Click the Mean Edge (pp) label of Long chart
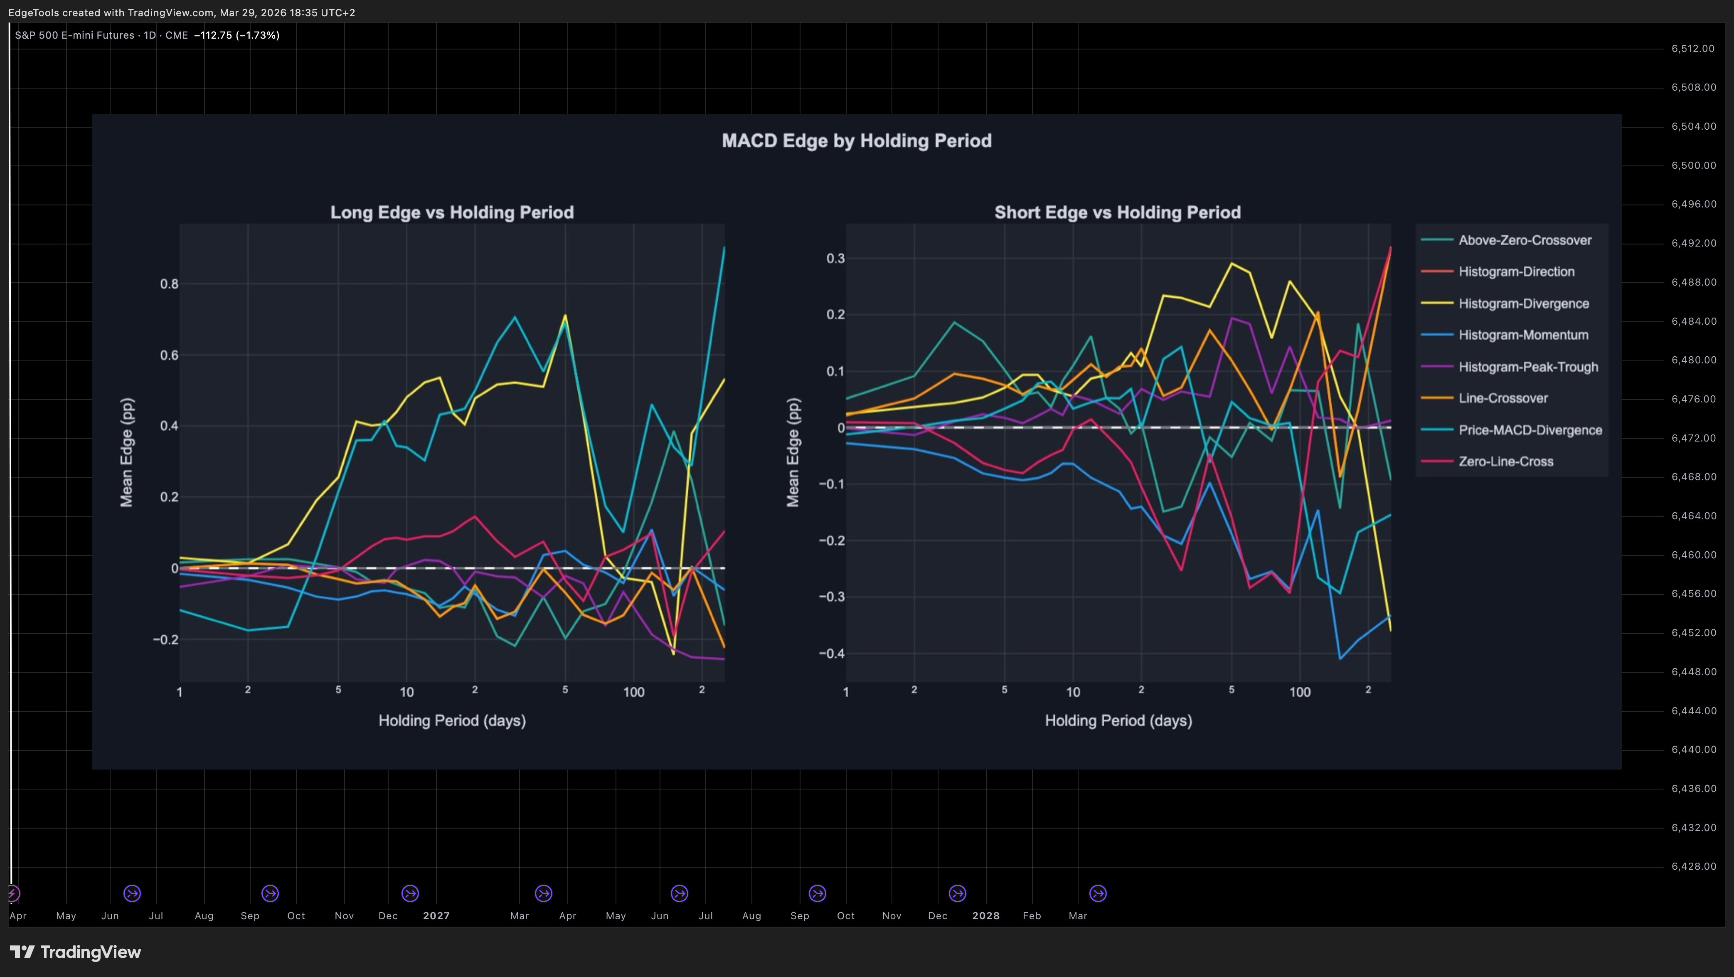This screenshot has height=977, width=1734. click(126, 452)
